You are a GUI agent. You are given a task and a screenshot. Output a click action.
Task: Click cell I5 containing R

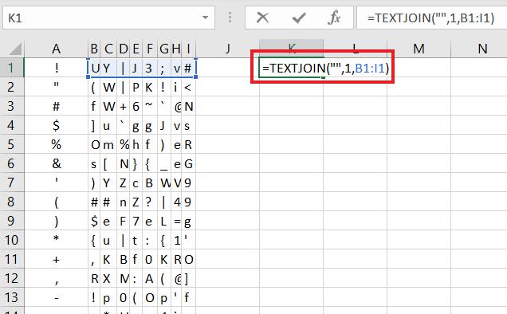189,144
